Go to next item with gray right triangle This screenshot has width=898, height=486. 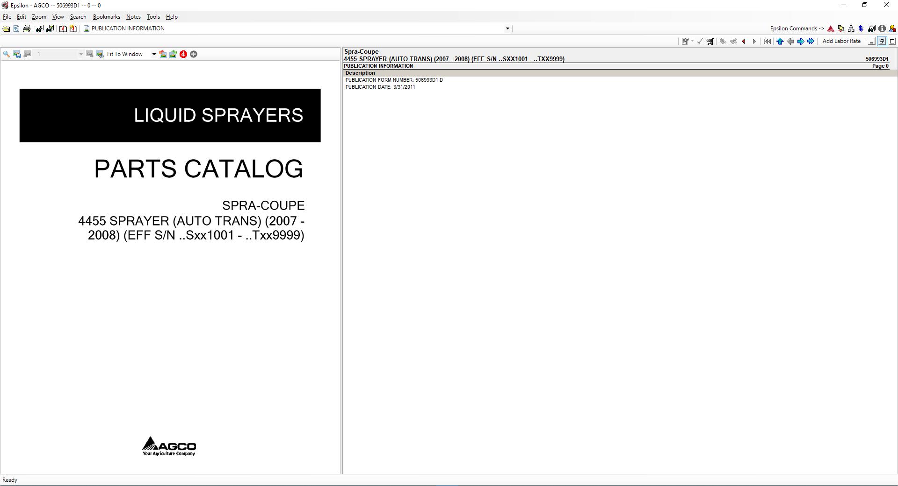coord(754,41)
